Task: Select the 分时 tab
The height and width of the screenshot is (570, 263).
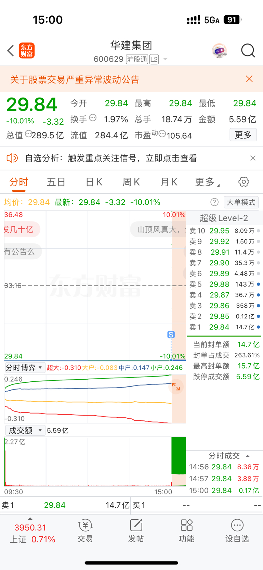Action: tap(19, 182)
